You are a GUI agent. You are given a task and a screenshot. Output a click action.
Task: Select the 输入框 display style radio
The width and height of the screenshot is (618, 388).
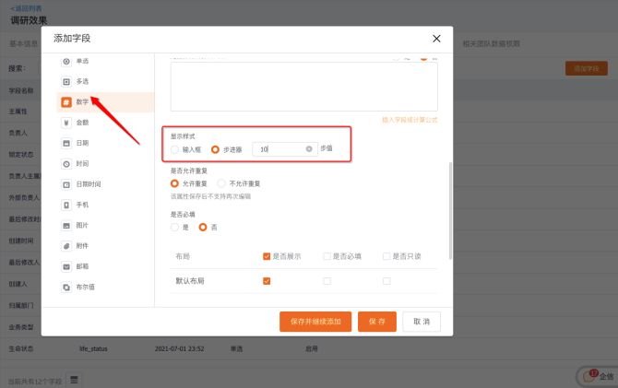(175, 148)
